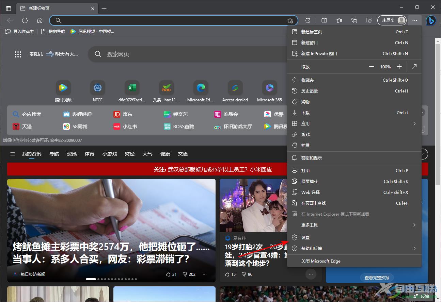Viewport: 441px width, 302px height.
Task: Expand the 应用 submenu arrow
Action: [x=414, y=123]
